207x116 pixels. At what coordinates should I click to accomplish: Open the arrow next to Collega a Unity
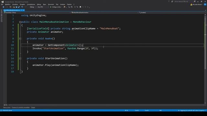click(x=62, y=7)
